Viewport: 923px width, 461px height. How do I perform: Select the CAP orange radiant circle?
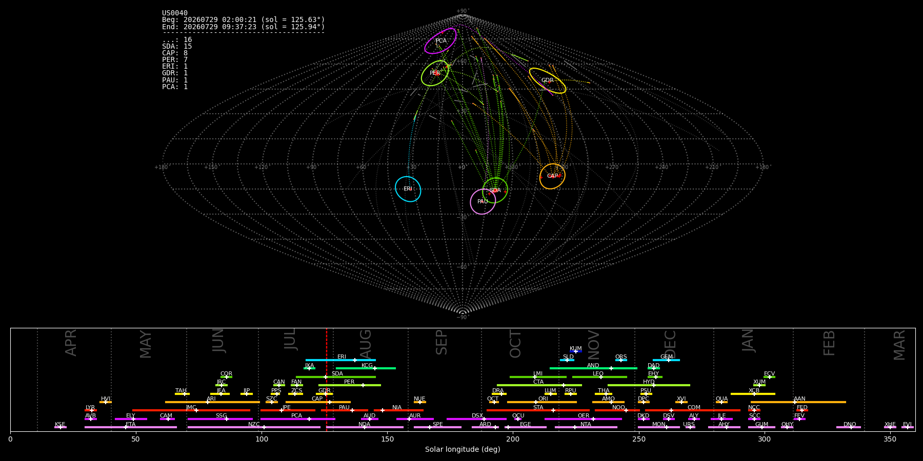pos(552,176)
